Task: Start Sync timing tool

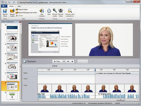Action: click(x=49, y=12)
